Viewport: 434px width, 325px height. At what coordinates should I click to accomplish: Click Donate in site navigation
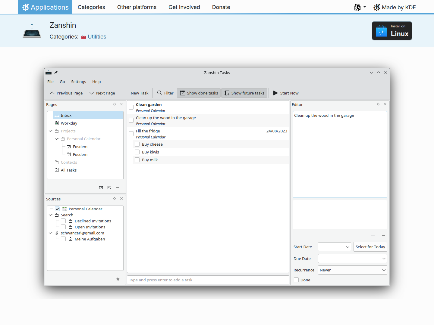221,7
